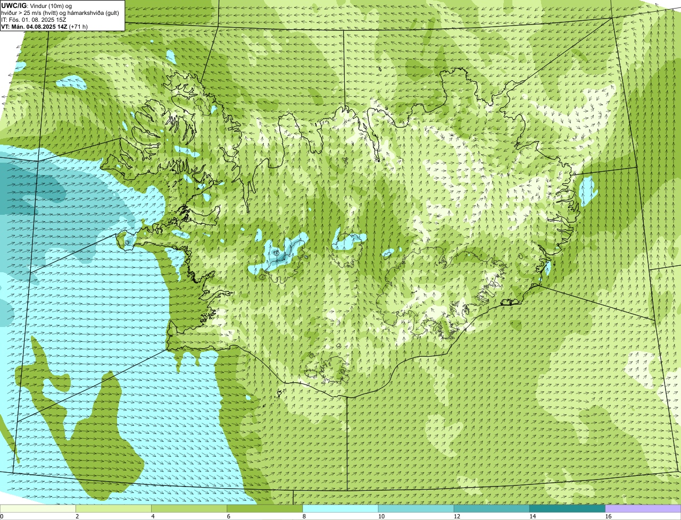681x520 pixels.
Task: Click the legend scale label '2'
Action: coord(77,516)
